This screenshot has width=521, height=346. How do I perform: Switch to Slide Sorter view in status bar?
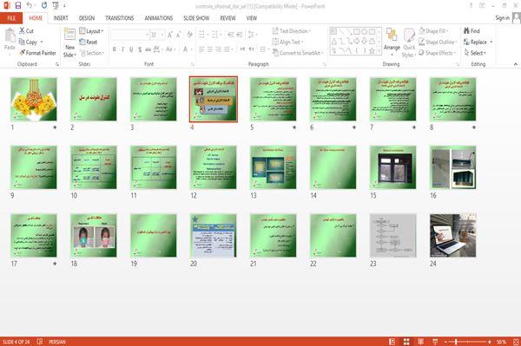click(x=406, y=342)
